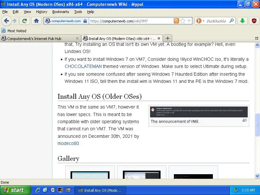
Task: Open the Help menu
Action: (91, 12)
